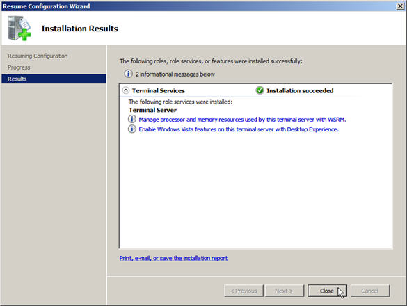Open the WSRM processor and memory resources link
407x306 pixels.
click(x=242, y=120)
